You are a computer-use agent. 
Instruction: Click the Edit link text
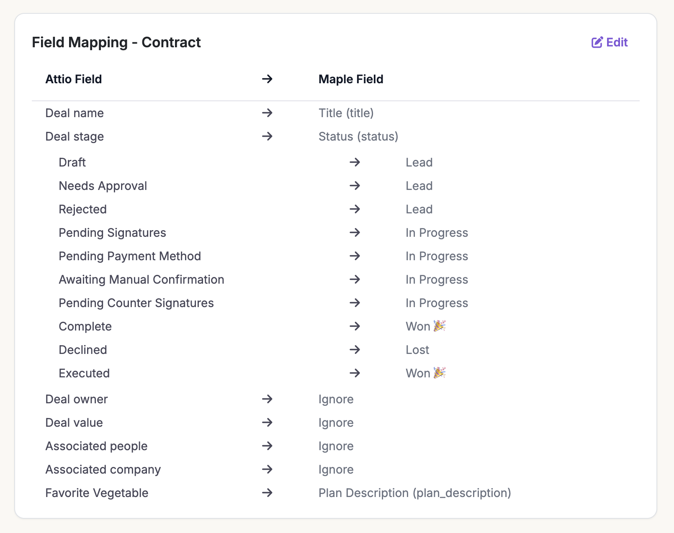(617, 42)
